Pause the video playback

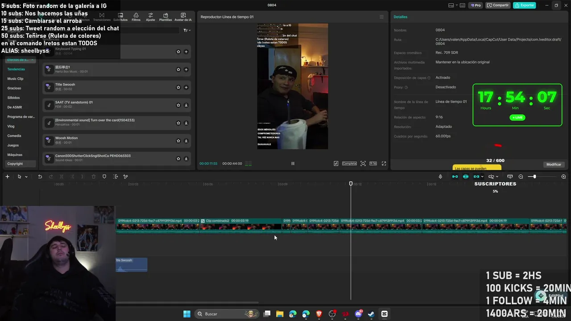pyautogui.click(x=293, y=164)
